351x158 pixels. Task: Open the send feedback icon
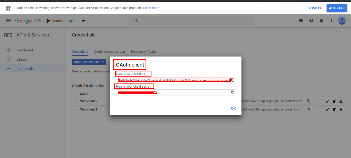[x=301, y=21]
